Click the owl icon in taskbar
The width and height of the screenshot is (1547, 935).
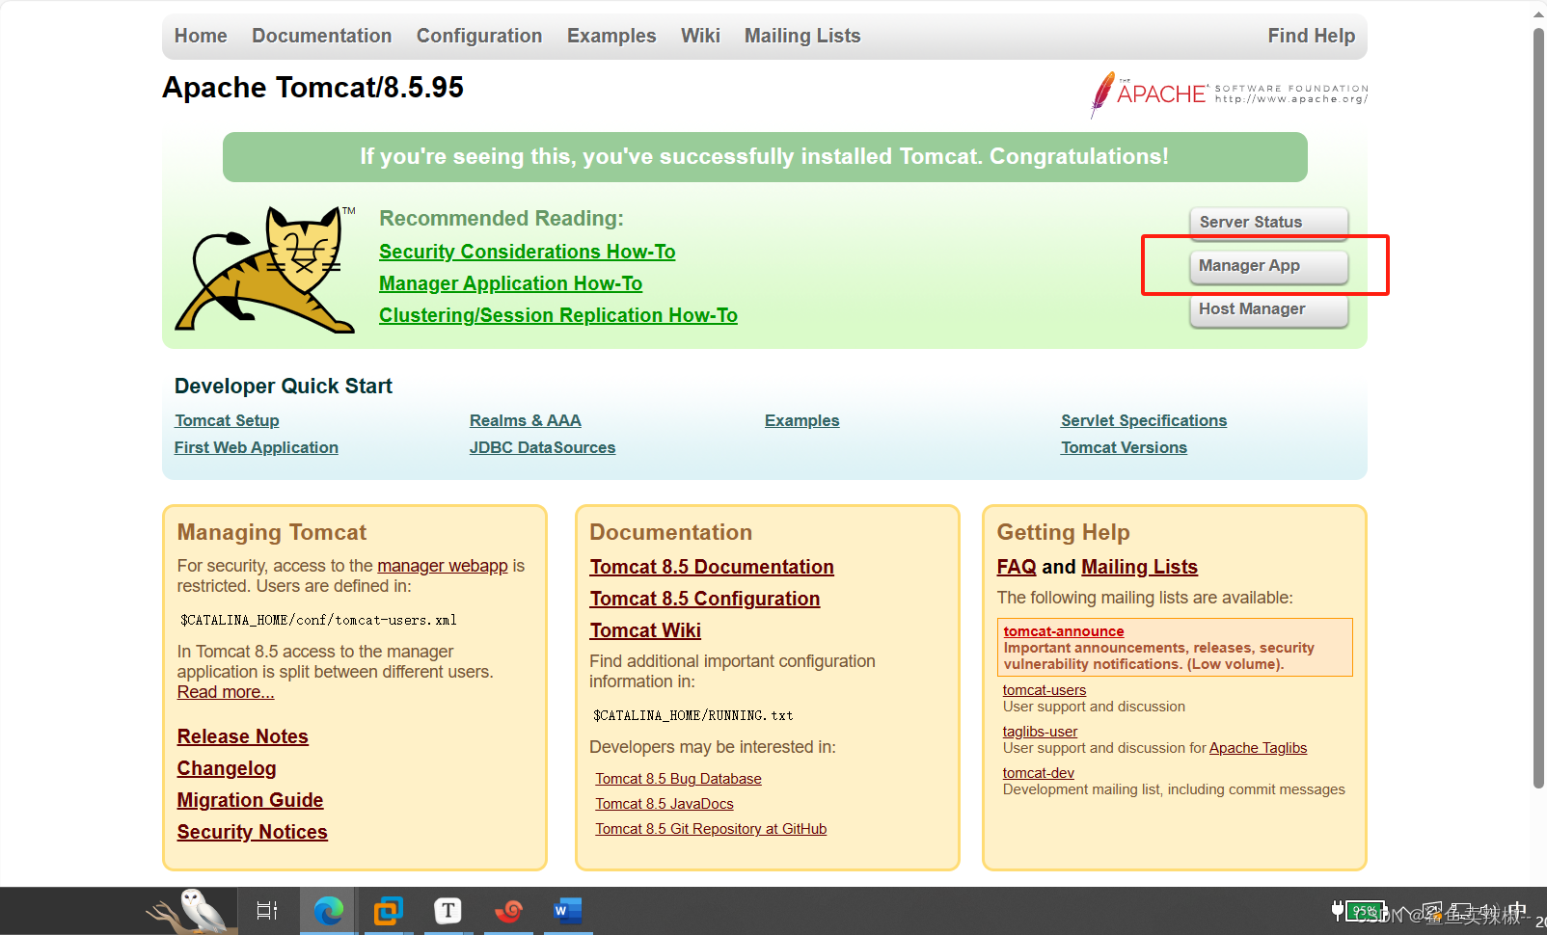[x=193, y=911]
